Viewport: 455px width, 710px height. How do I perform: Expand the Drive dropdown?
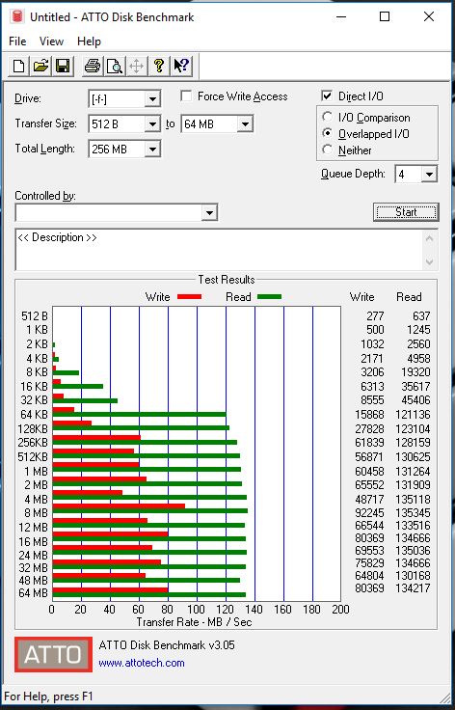point(152,99)
